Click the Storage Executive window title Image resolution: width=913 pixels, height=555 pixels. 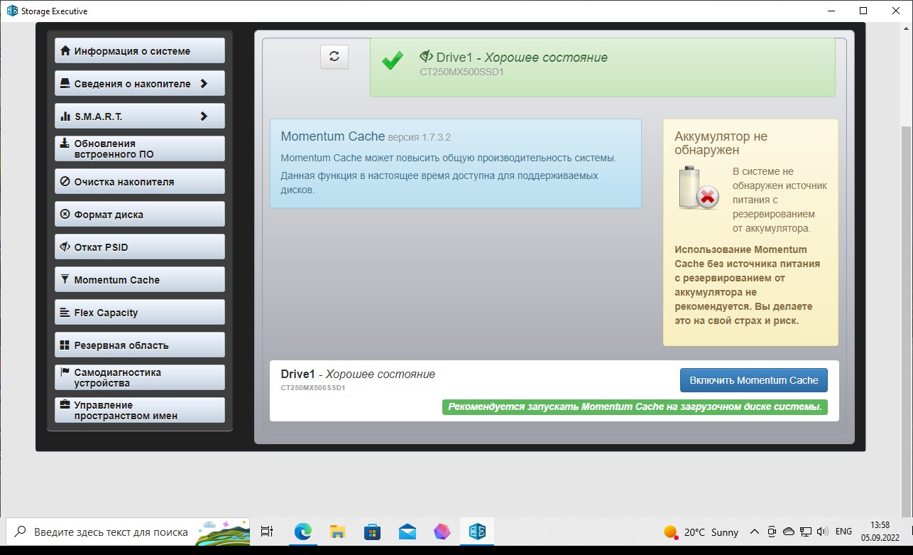click(x=55, y=11)
